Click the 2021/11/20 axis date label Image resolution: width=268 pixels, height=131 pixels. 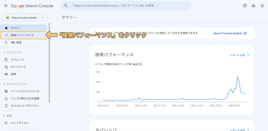point(159,106)
